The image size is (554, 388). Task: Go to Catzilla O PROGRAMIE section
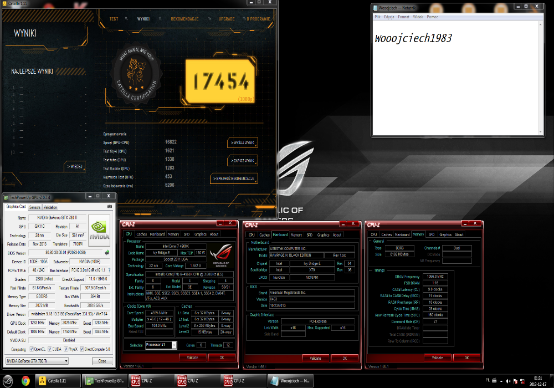[x=258, y=19]
